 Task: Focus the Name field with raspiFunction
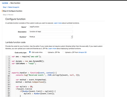51,27
